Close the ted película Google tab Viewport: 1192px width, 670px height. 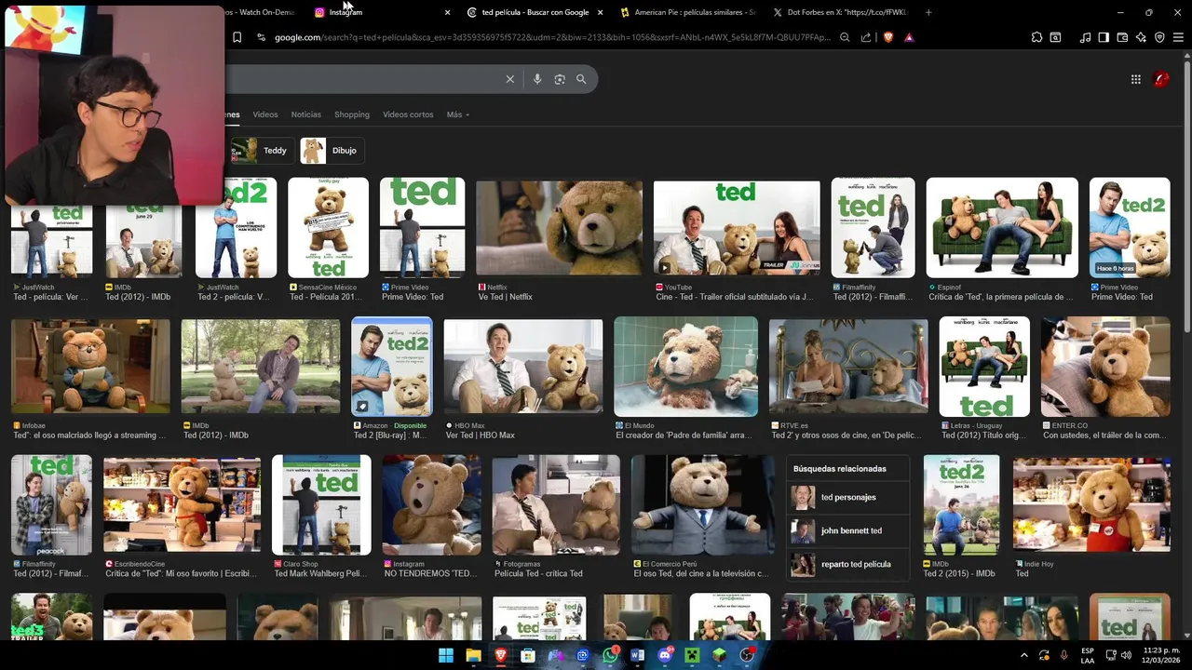(x=600, y=12)
